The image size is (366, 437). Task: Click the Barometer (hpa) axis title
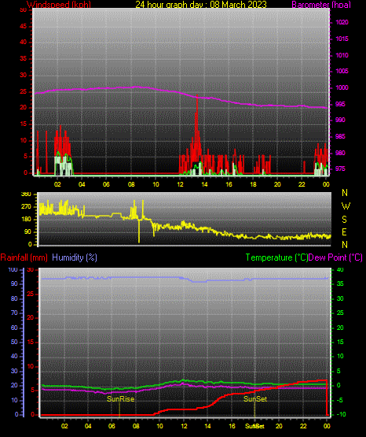coord(321,4)
